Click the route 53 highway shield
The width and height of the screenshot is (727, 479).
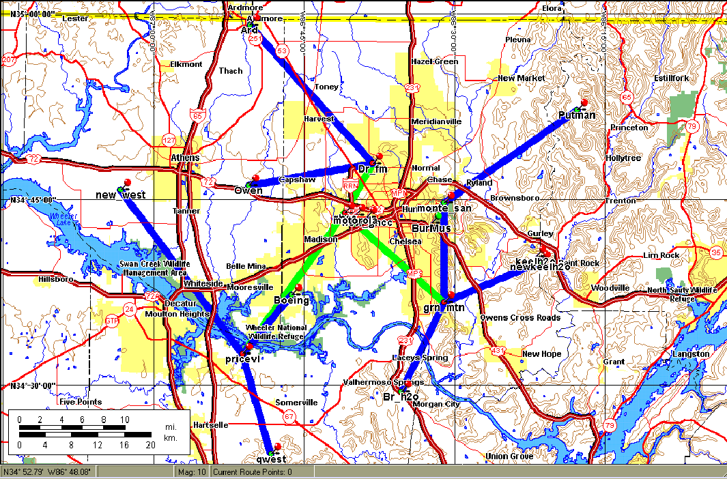click(282, 50)
